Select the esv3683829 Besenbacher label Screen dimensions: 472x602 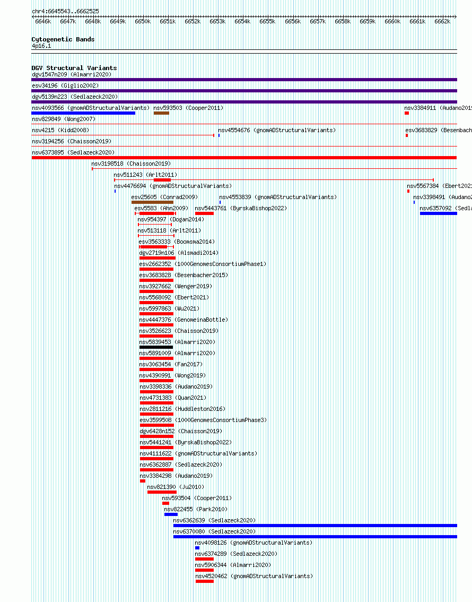439,130
